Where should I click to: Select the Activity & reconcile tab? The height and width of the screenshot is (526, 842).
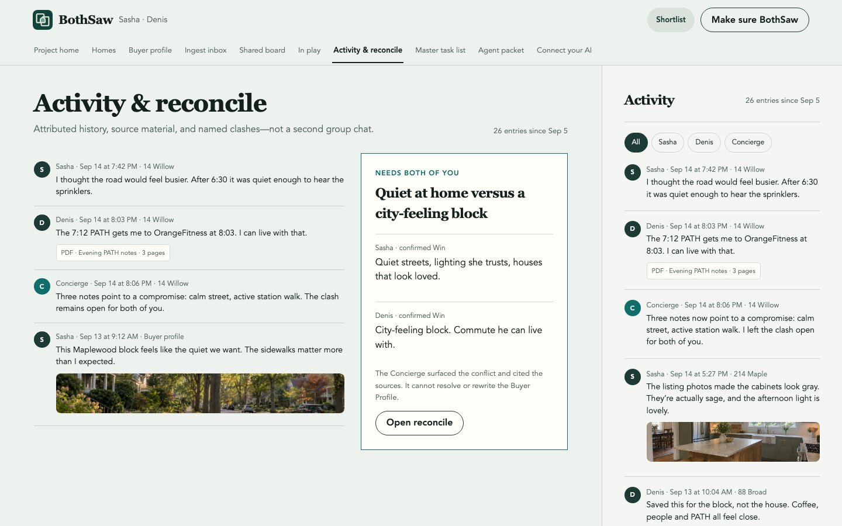point(368,50)
